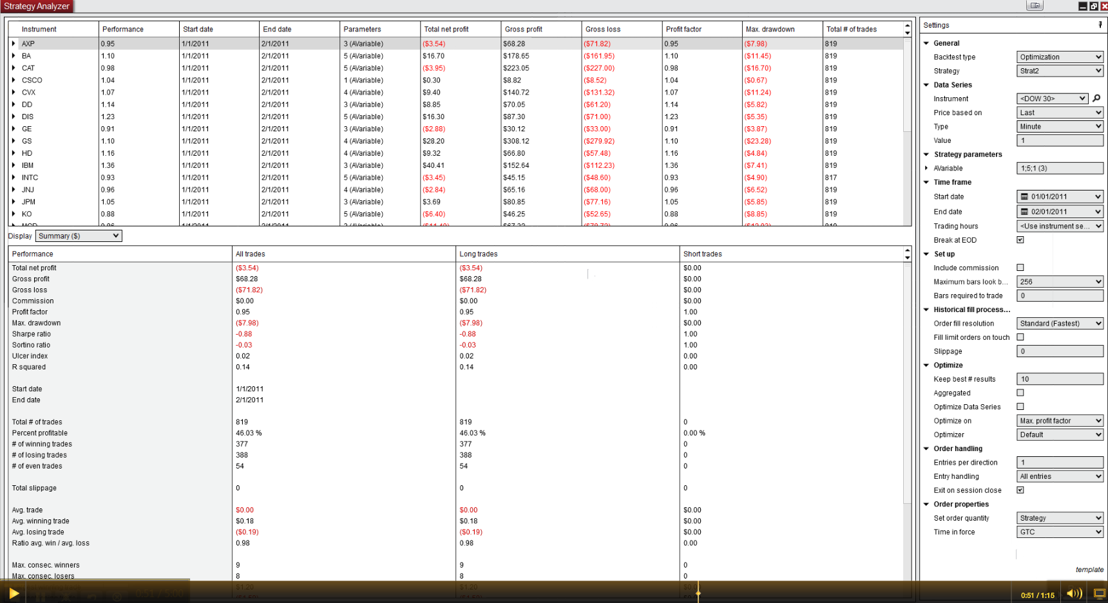
Task: Change the data series Type dropdown
Action: click(1060, 127)
